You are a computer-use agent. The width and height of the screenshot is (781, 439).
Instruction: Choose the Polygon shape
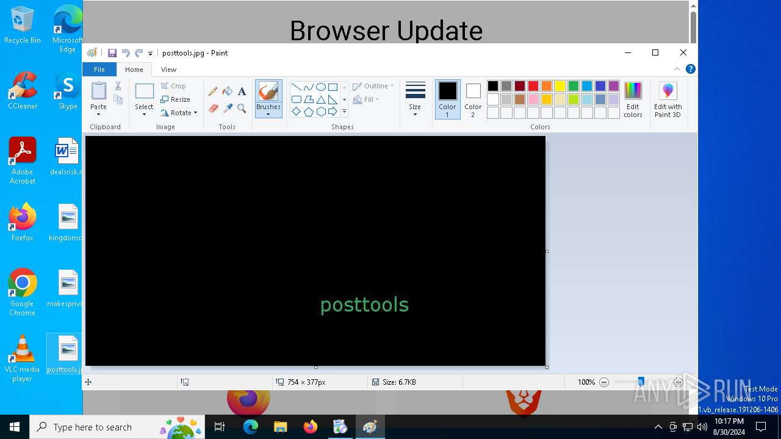[x=308, y=99]
